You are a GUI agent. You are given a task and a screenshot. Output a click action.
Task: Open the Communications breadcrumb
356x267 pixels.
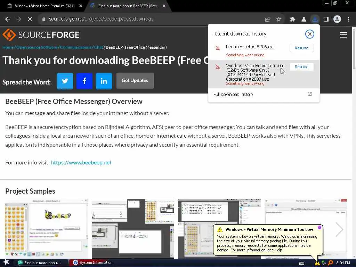tap(75, 47)
